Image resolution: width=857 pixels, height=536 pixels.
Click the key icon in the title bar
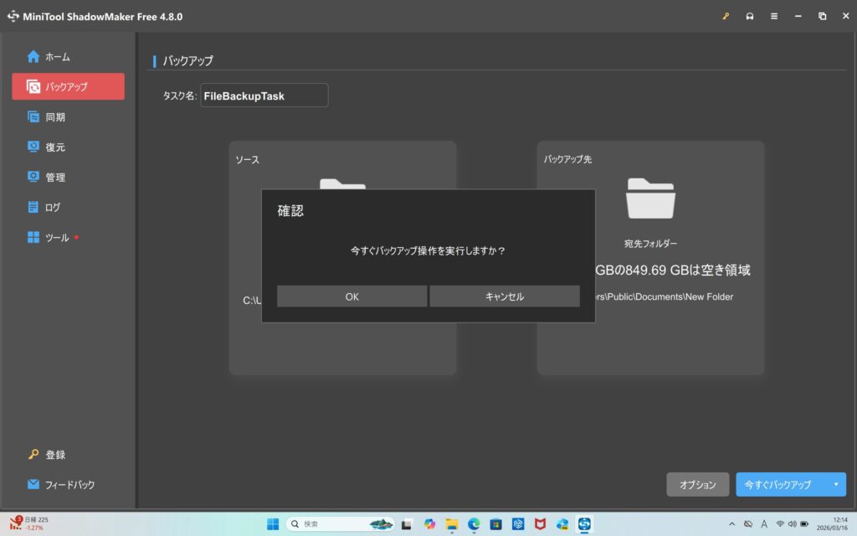pos(725,16)
